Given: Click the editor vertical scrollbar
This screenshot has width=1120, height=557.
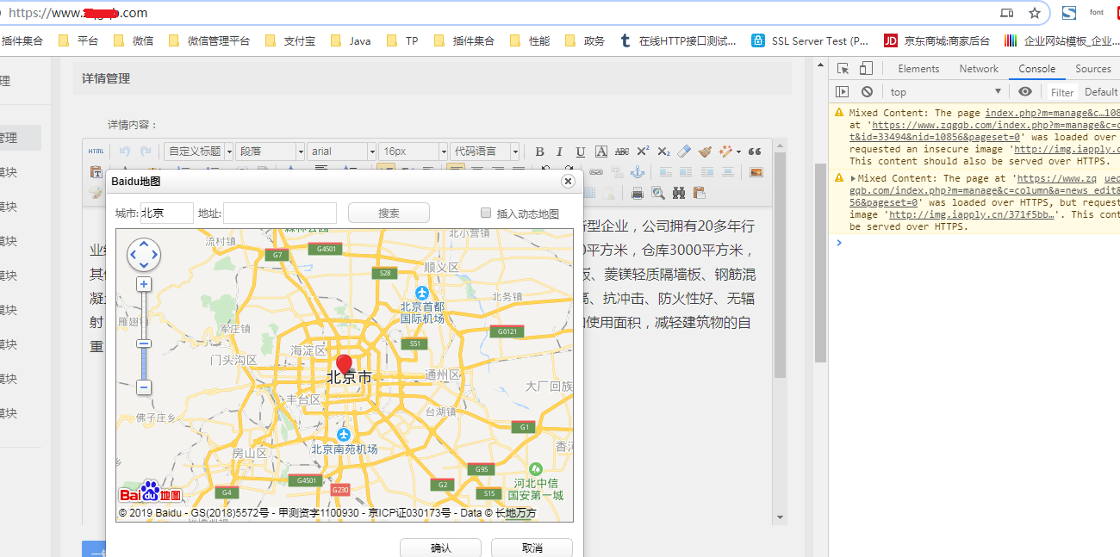Looking at the screenshot, I should 780,265.
